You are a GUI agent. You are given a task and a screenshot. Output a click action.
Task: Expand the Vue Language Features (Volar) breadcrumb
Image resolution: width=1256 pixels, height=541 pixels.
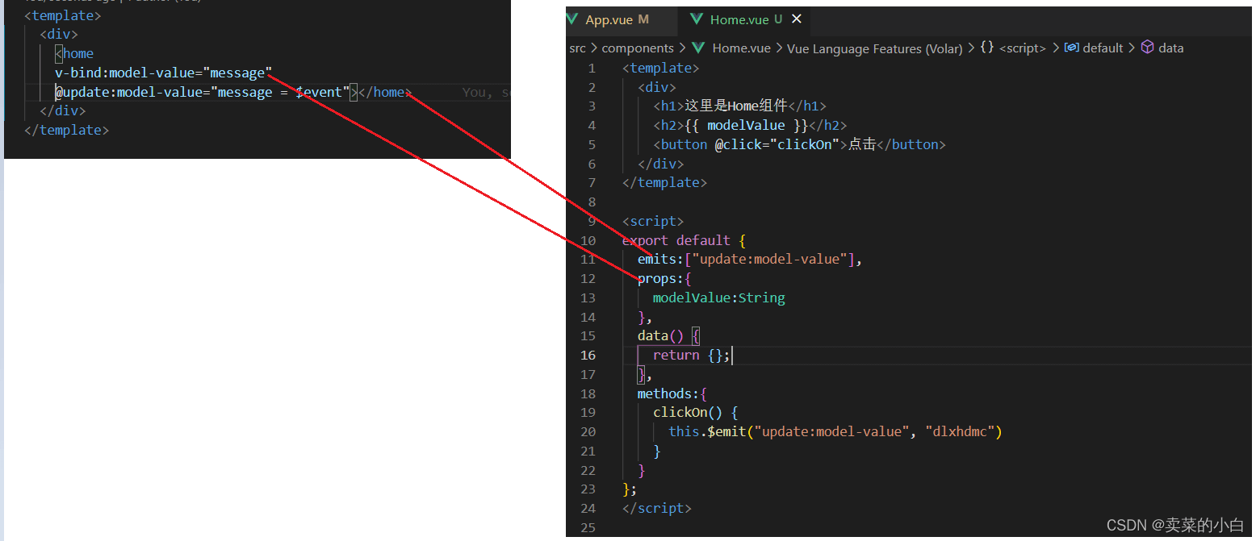pos(875,48)
